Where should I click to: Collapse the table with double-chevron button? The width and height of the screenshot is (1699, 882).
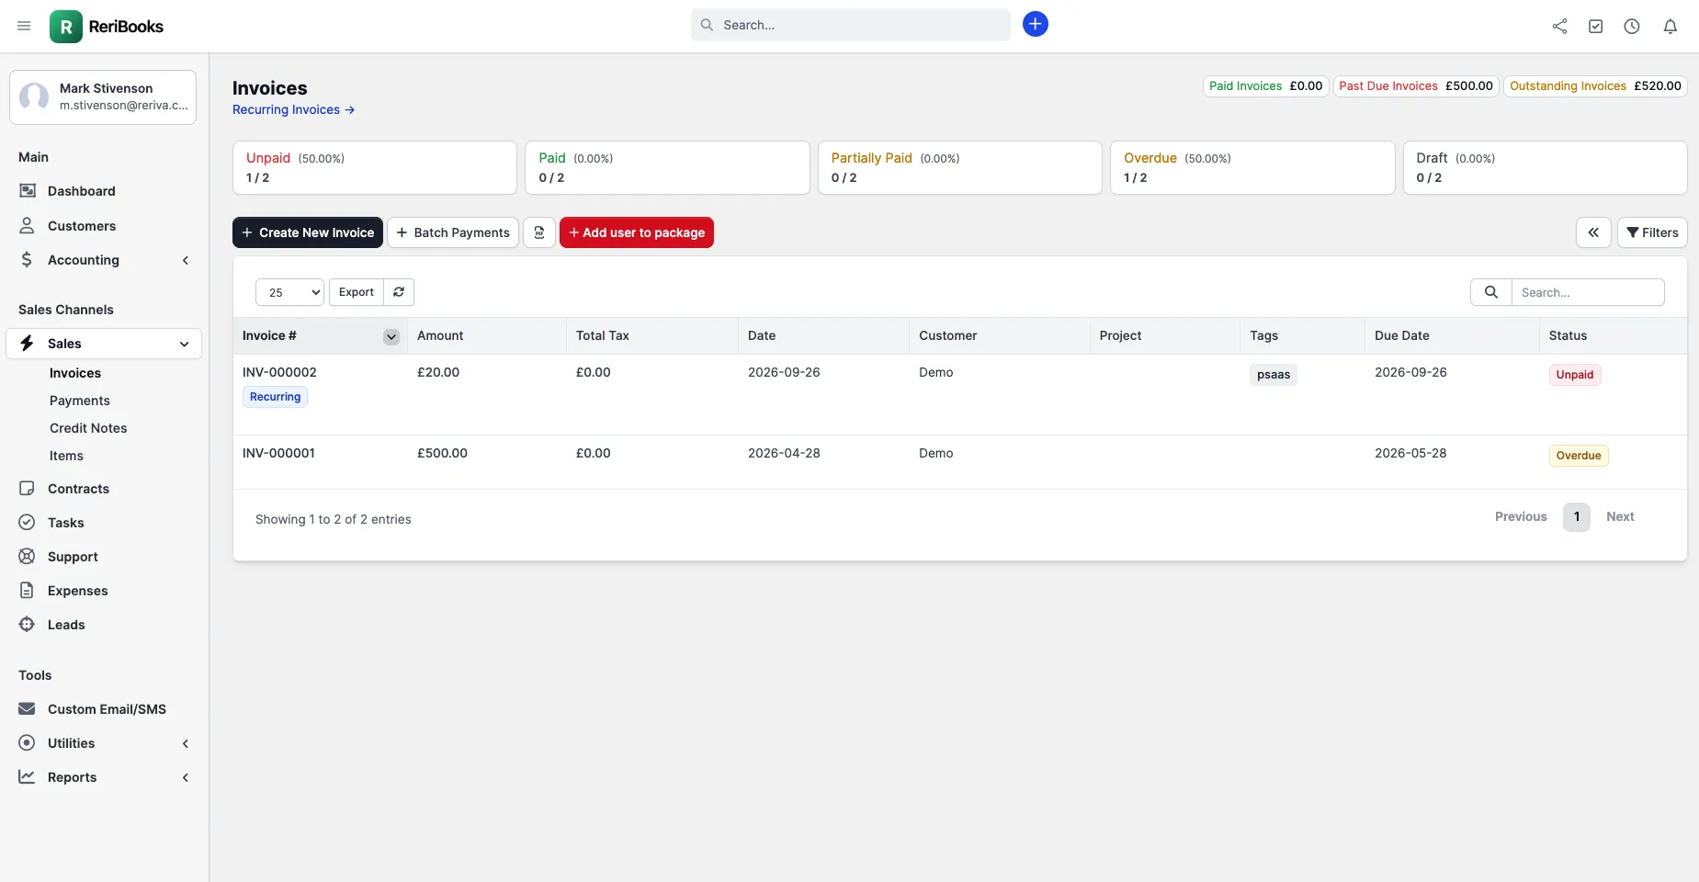tap(1593, 232)
